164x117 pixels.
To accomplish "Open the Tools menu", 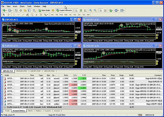I will [x=29, y=6].
